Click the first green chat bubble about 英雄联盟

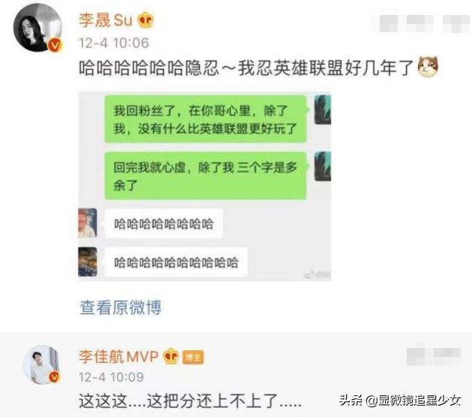pos(206,118)
